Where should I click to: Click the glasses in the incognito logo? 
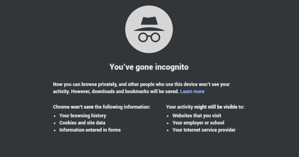point(149,37)
